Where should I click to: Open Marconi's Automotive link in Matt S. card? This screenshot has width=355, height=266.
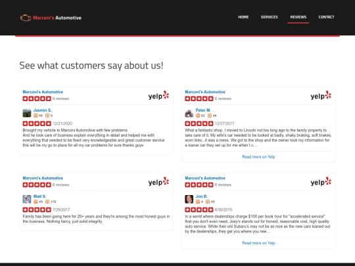click(x=43, y=178)
